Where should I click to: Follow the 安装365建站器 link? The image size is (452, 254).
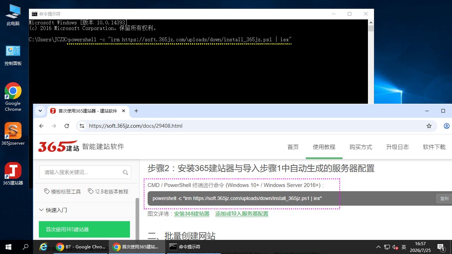click(192, 214)
